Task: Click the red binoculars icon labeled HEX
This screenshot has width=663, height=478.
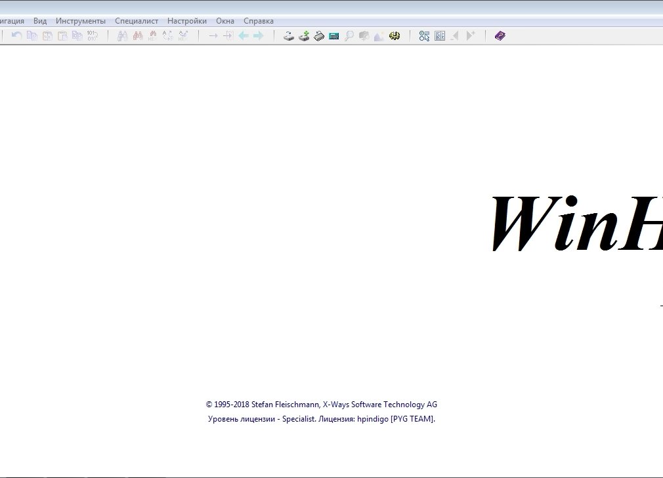Action: click(153, 36)
